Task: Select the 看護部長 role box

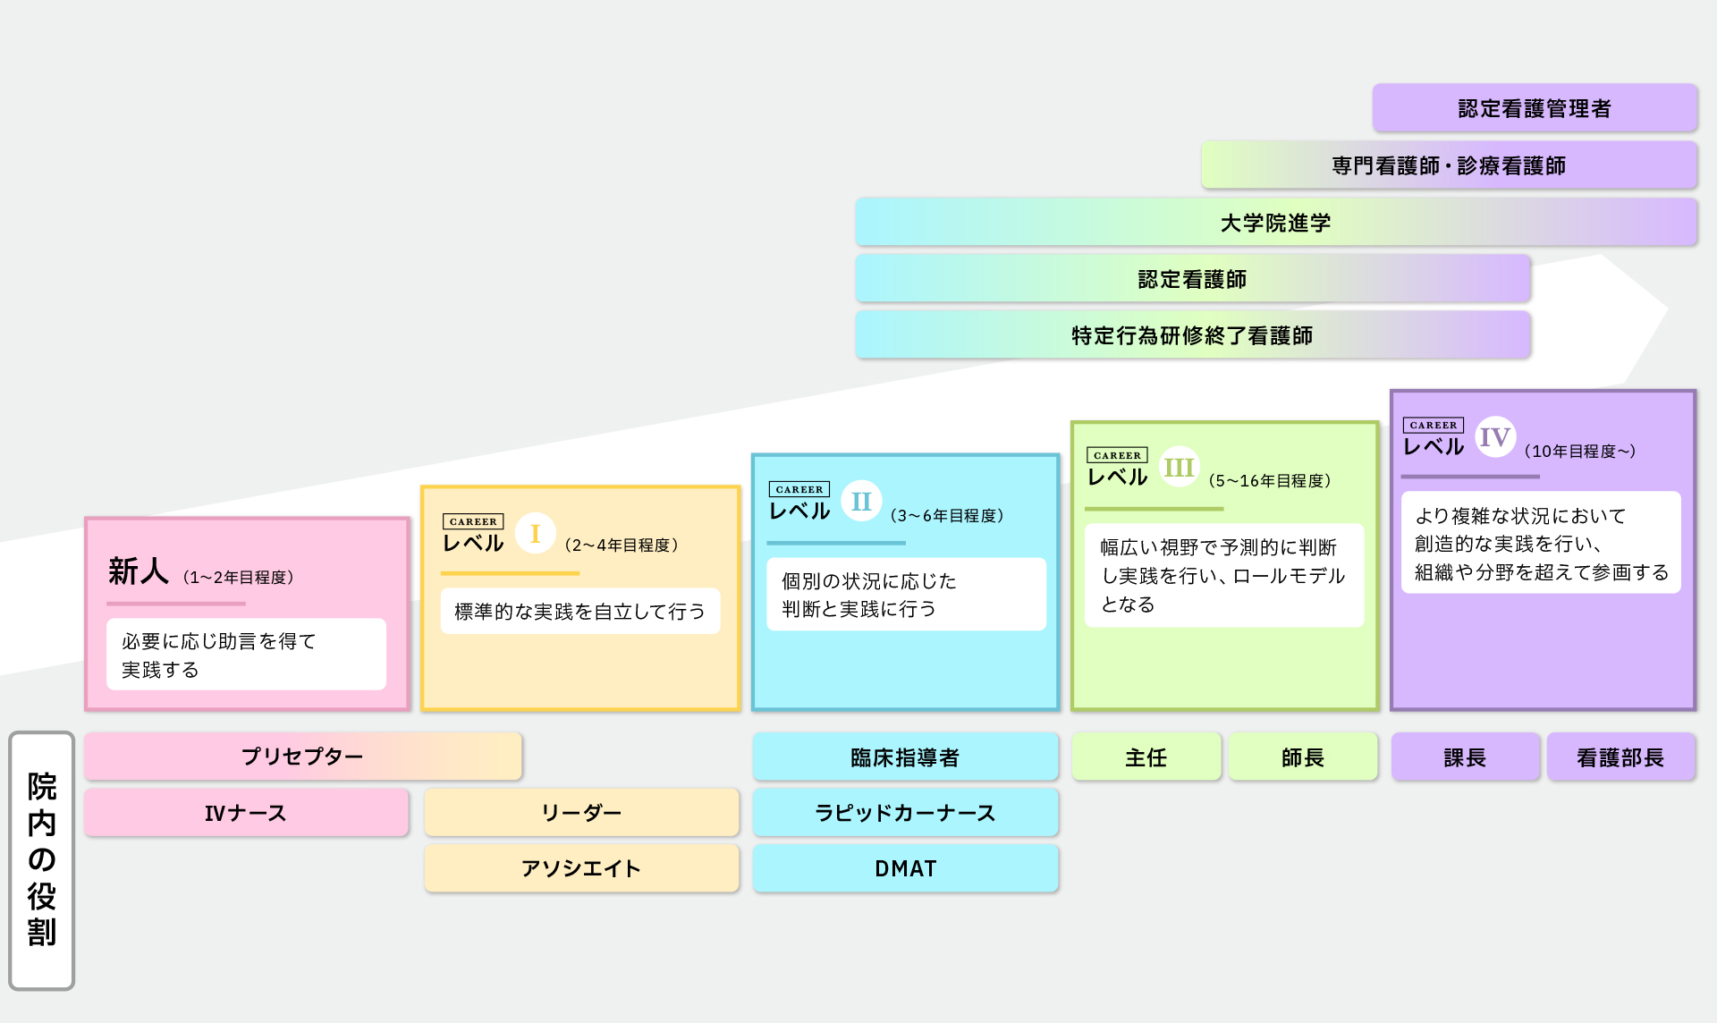Action: [1620, 757]
